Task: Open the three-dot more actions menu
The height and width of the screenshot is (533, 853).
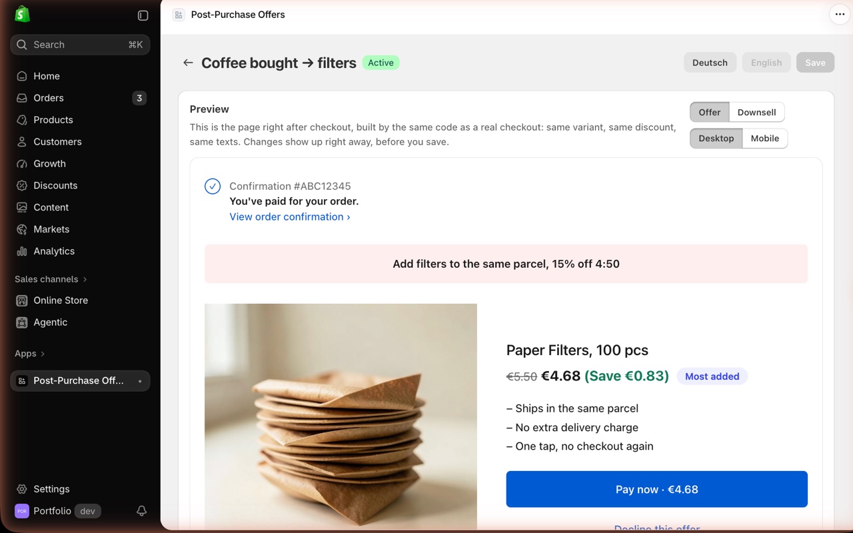Action: point(840,15)
